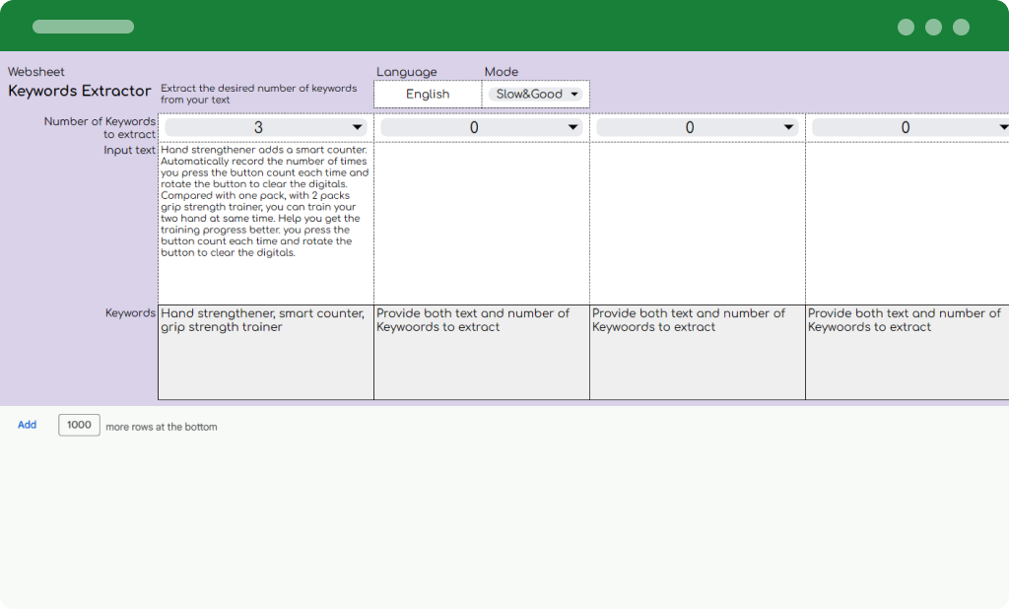The width and height of the screenshot is (1009, 609).
Task: Select the 1000 rows input box
Action: [x=79, y=425]
